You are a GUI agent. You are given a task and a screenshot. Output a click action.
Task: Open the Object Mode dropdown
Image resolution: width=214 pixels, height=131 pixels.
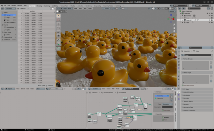click(x=67, y=8)
